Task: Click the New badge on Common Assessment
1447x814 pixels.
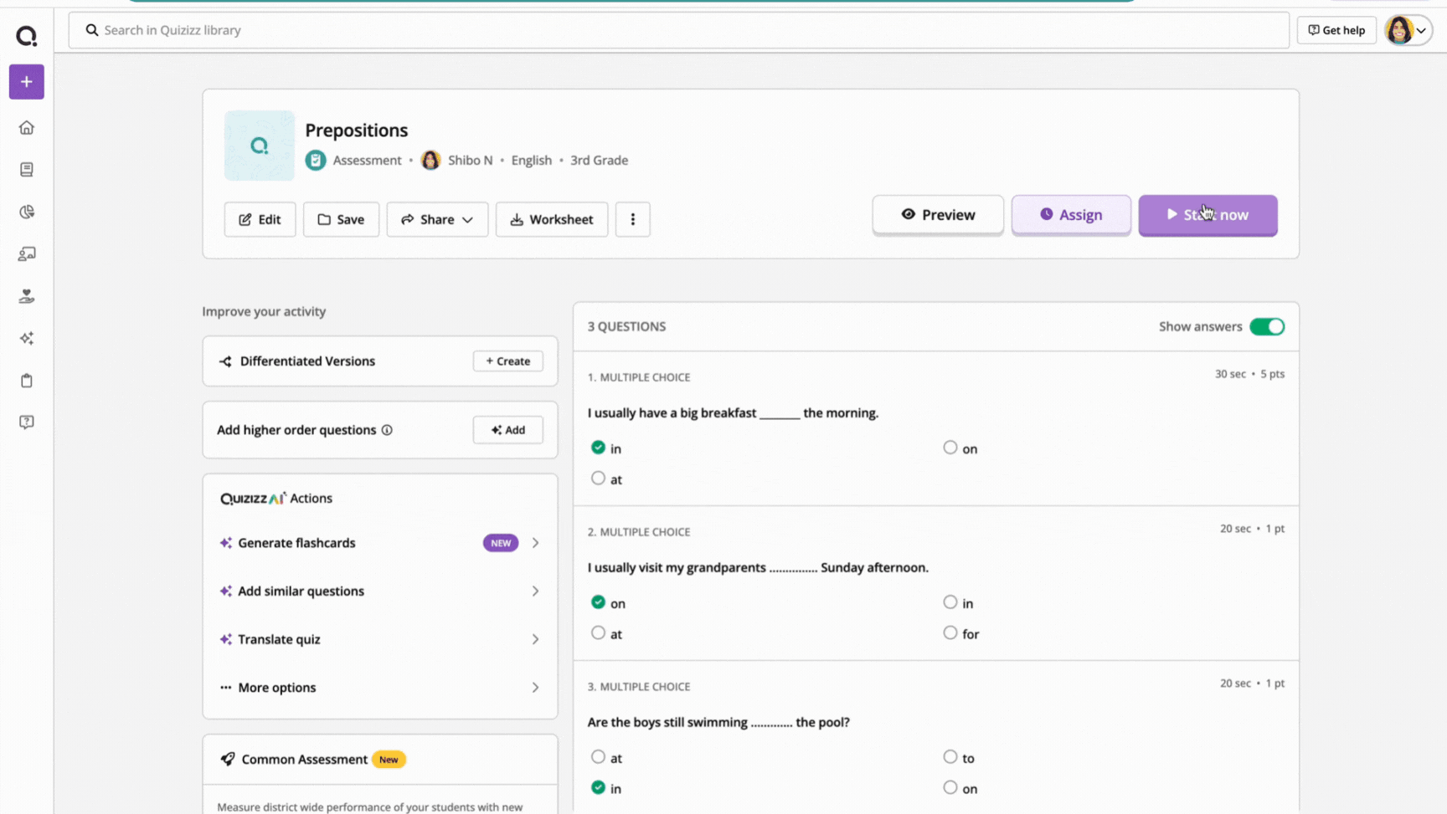Action: (x=389, y=760)
